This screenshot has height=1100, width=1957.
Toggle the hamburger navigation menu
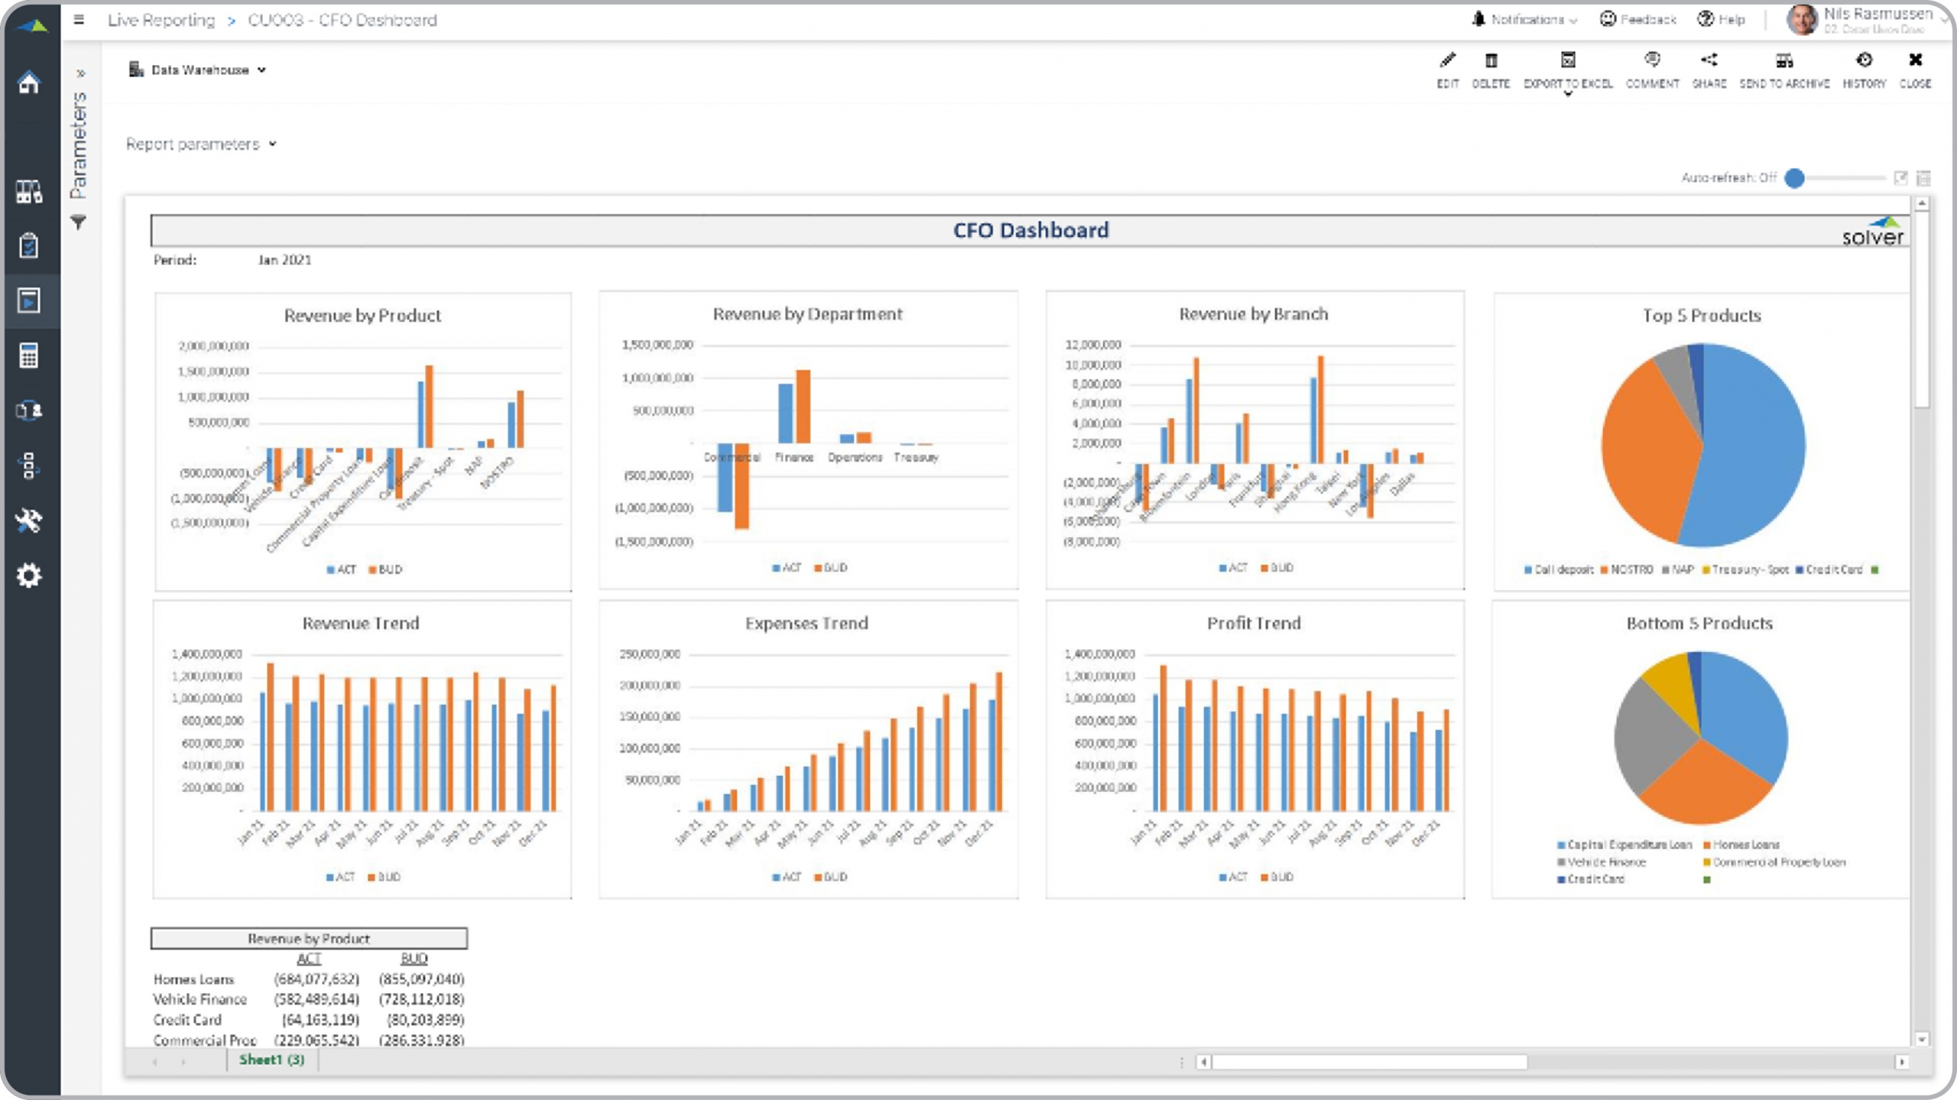point(79,20)
